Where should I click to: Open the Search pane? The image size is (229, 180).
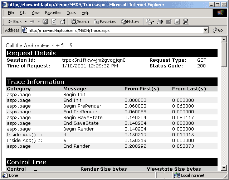pyautogui.click(x=80, y=22)
